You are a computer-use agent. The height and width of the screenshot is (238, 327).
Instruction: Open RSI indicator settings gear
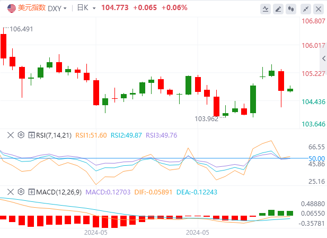[x=21, y=135]
